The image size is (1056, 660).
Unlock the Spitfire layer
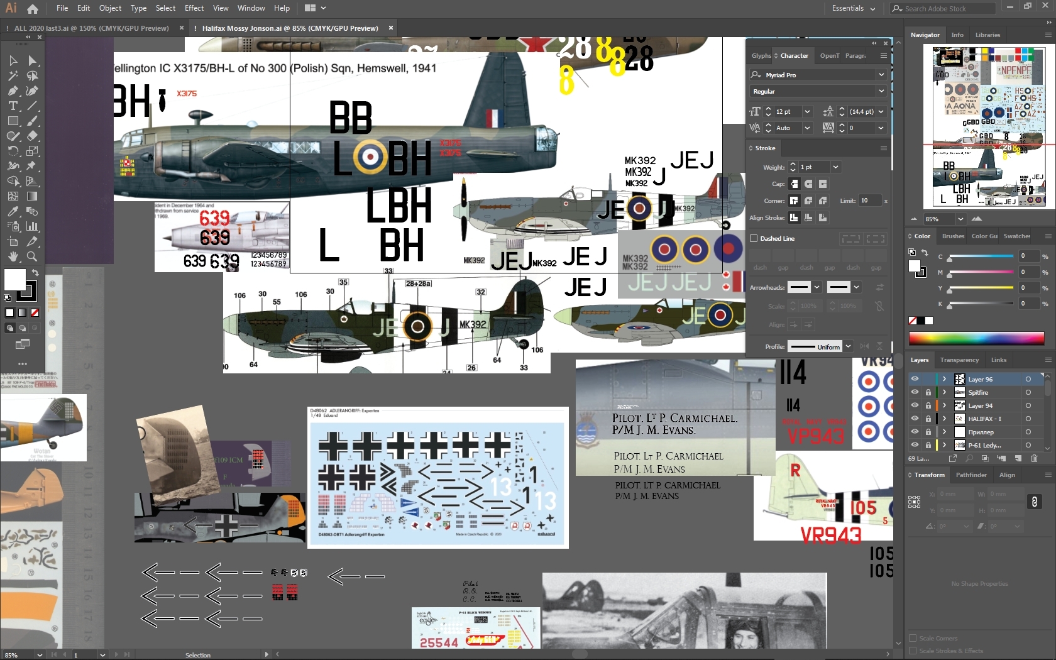click(x=928, y=392)
